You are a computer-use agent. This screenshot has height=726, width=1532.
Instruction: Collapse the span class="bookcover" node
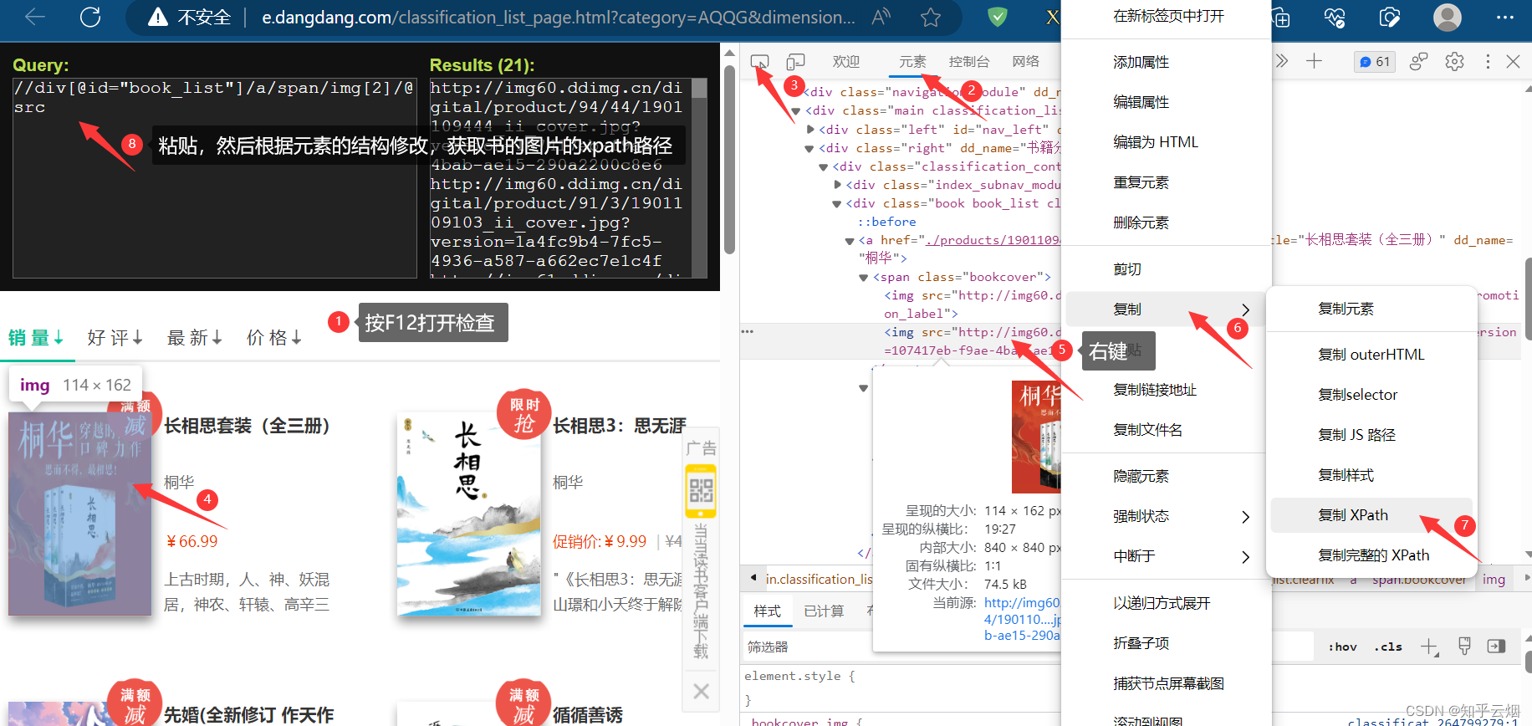(864, 277)
